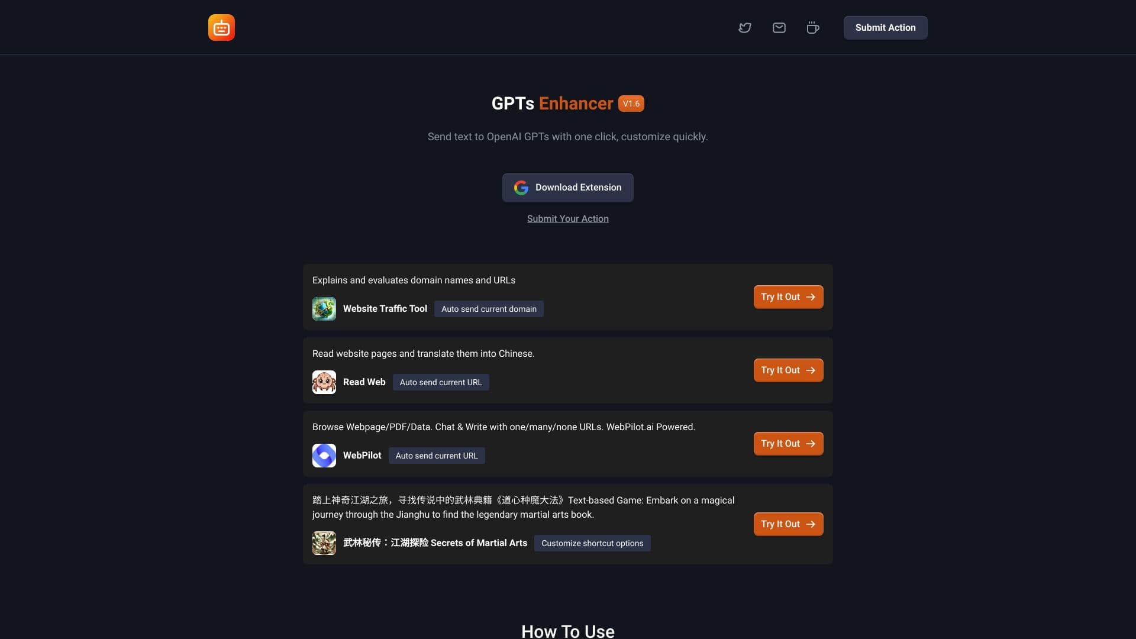
Task: Try out the Read Web GPT
Action: pyautogui.click(x=788, y=370)
